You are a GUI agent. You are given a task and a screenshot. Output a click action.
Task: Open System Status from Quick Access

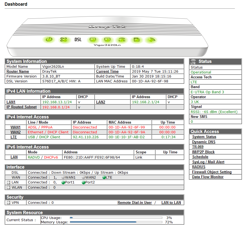click(x=204, y=137)
